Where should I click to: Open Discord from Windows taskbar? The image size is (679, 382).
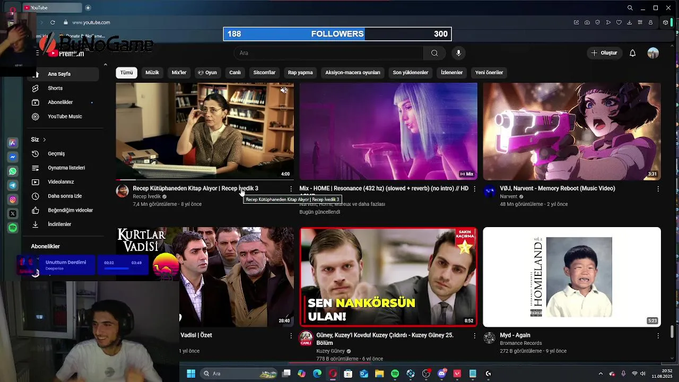[x=441, y=374]
